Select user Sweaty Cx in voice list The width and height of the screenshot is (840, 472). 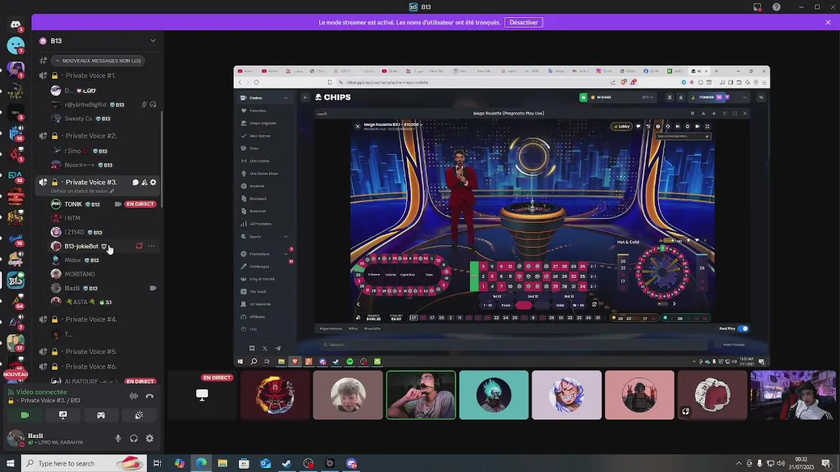tap(78, 119)
